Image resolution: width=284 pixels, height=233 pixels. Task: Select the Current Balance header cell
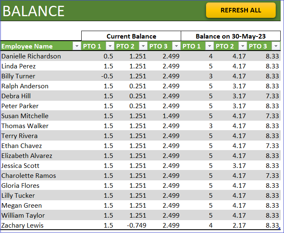[x=131, y=36]
